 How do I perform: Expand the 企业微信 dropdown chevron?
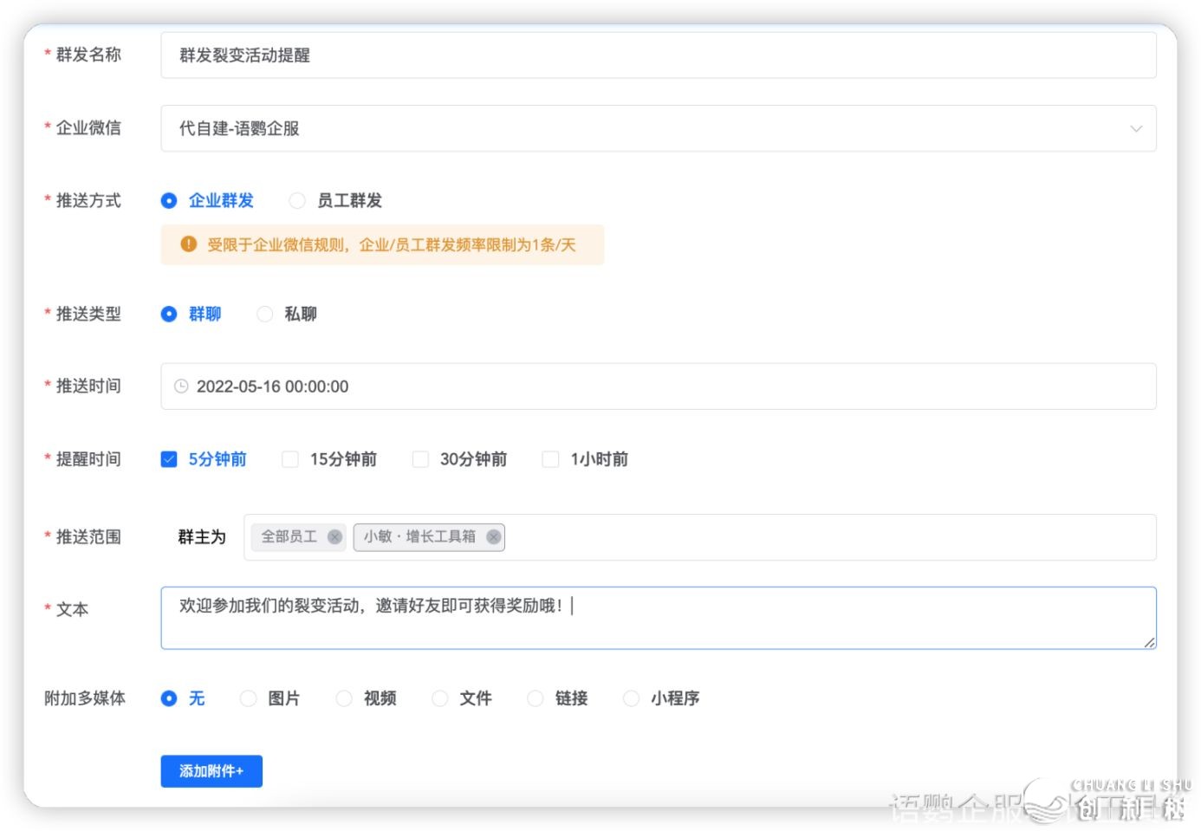(1136, 129)
